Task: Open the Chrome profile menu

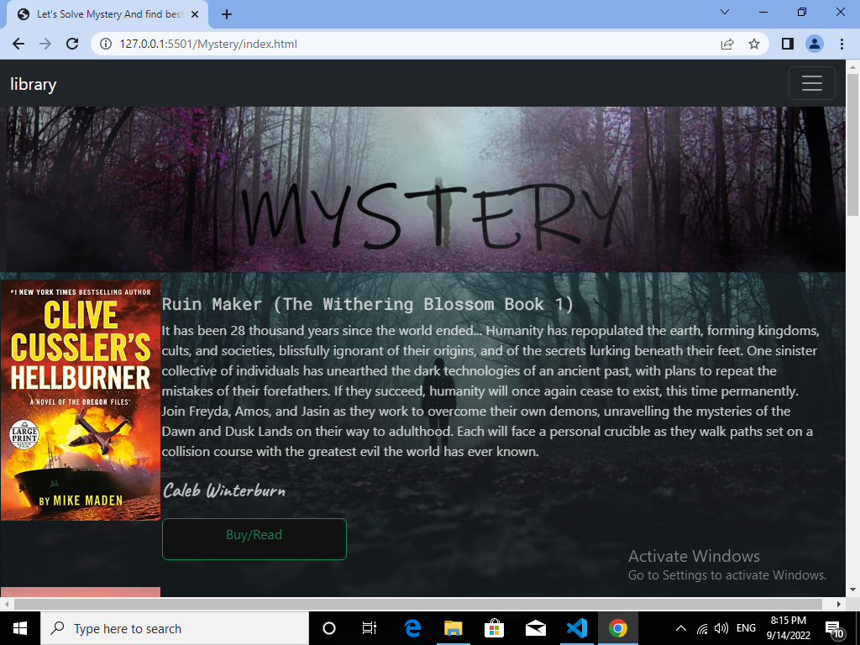Action: pos(814,44)
